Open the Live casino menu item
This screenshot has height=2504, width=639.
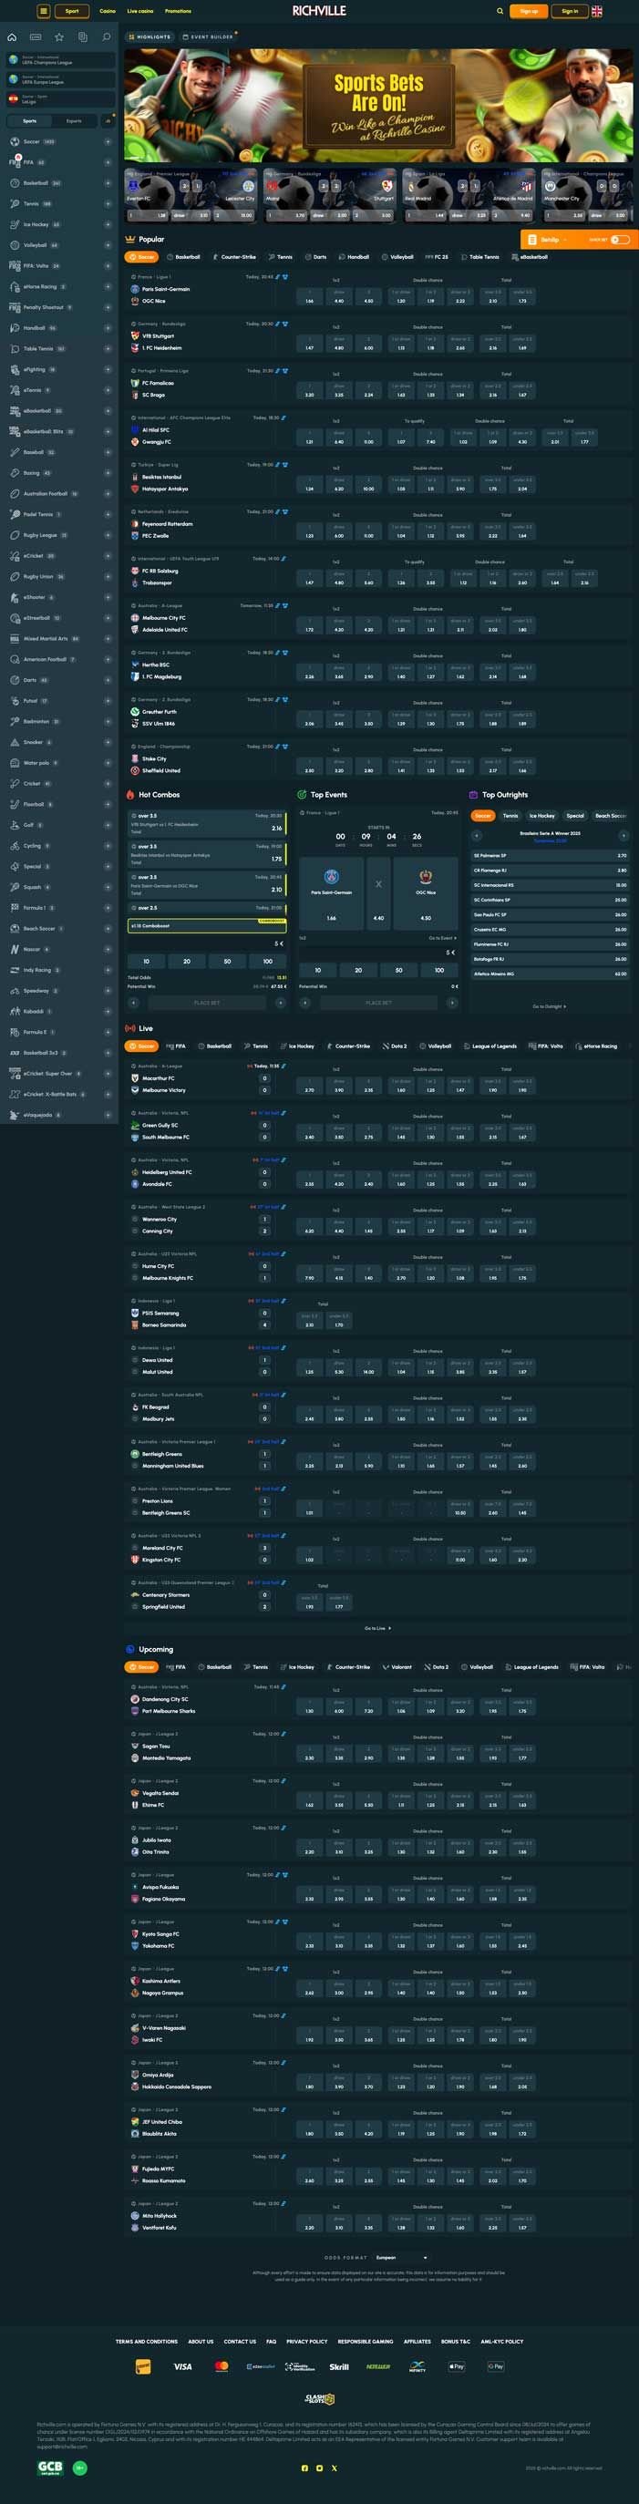(140, 11)
